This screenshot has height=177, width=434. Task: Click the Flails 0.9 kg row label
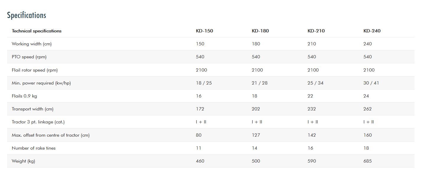[24, 96]
